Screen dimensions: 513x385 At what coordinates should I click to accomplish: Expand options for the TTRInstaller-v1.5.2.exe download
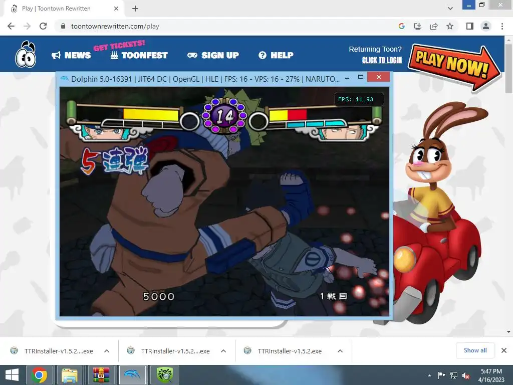point(340,351)
